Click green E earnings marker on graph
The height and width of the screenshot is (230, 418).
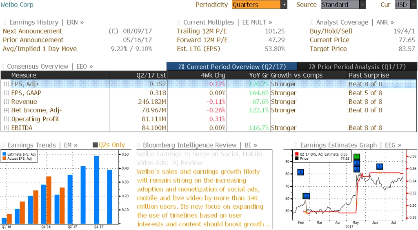357,156
